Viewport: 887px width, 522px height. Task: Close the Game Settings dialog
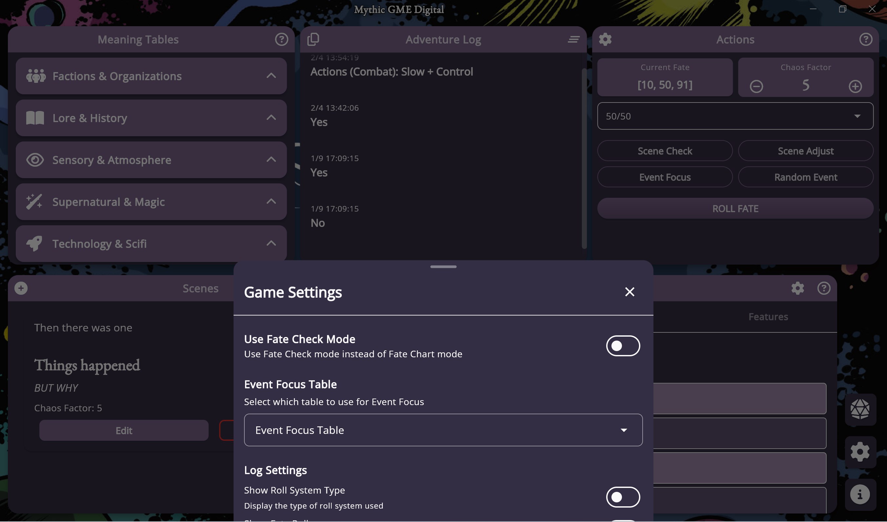pyautogui.click(x=629, y=291)
